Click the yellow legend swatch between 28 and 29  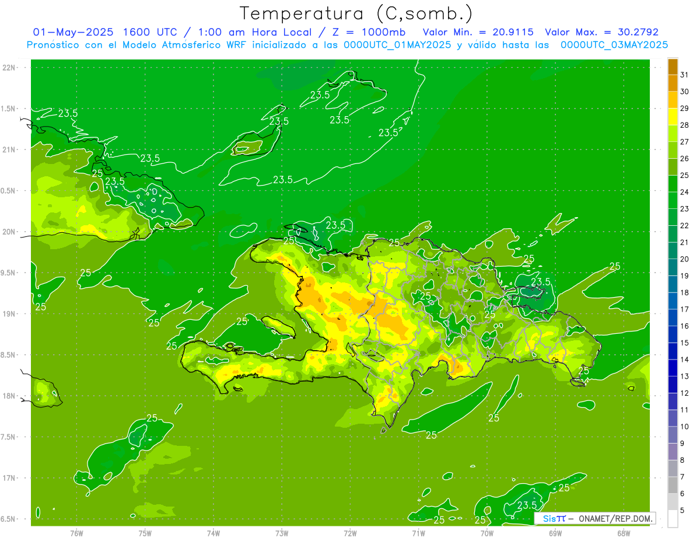point(673,117)
